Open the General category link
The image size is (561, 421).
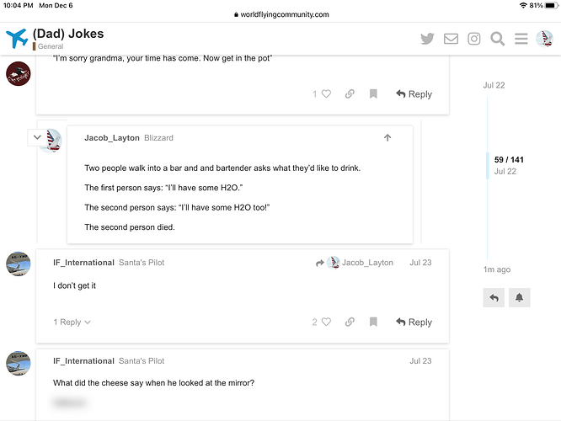[x=51, y=46]
